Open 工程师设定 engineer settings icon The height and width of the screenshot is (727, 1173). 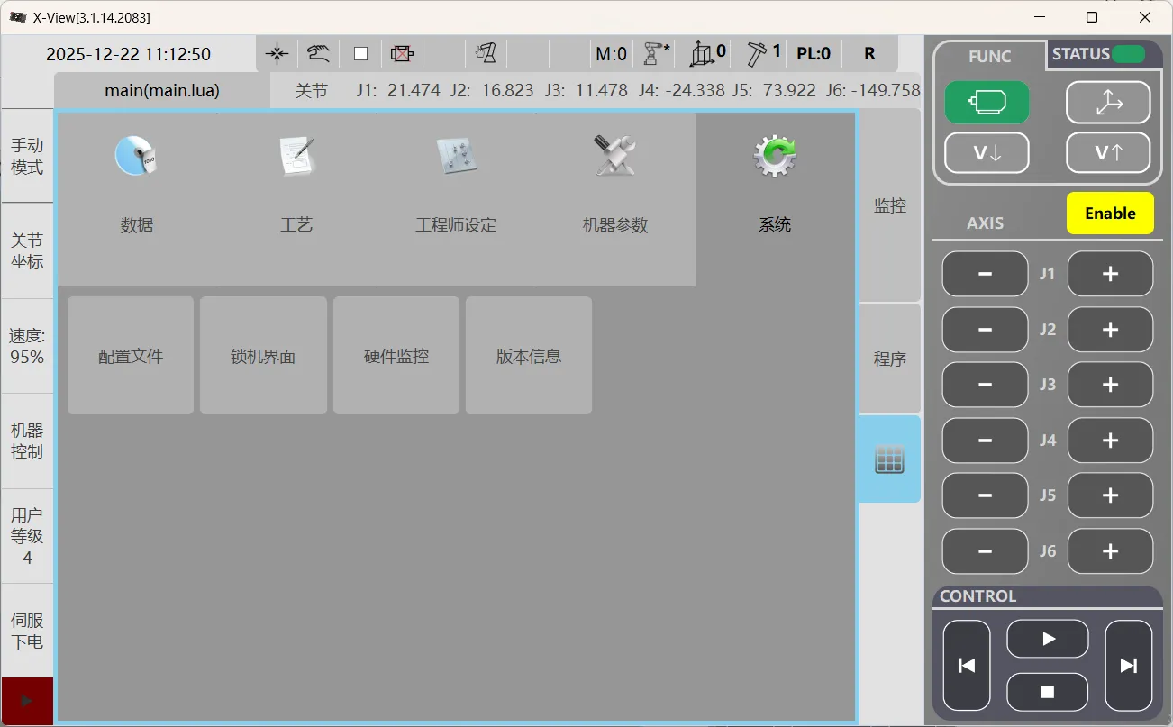click(x=456, y=157)
